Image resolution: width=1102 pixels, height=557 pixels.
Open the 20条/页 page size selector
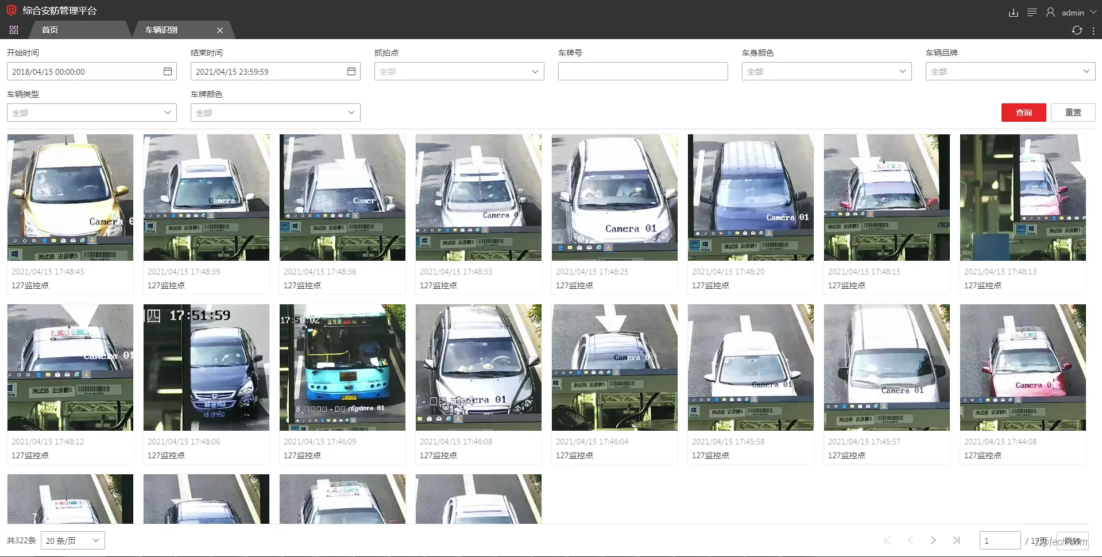tap(73, 540)
